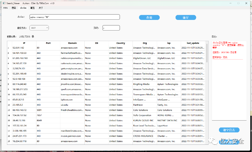The width and height of the screenshot is (252, 152).
Task: Open the tab between shodan and 关于
Action: click(x=32, y=8)
